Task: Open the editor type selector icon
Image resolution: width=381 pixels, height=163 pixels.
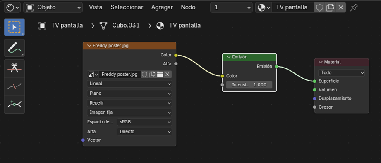Action: (x=12, y=7)
